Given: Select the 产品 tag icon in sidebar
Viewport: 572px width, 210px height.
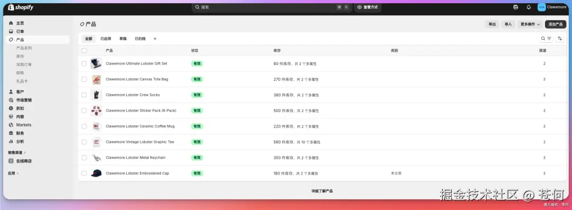Looking at the screenshot, I should (11, 40).
